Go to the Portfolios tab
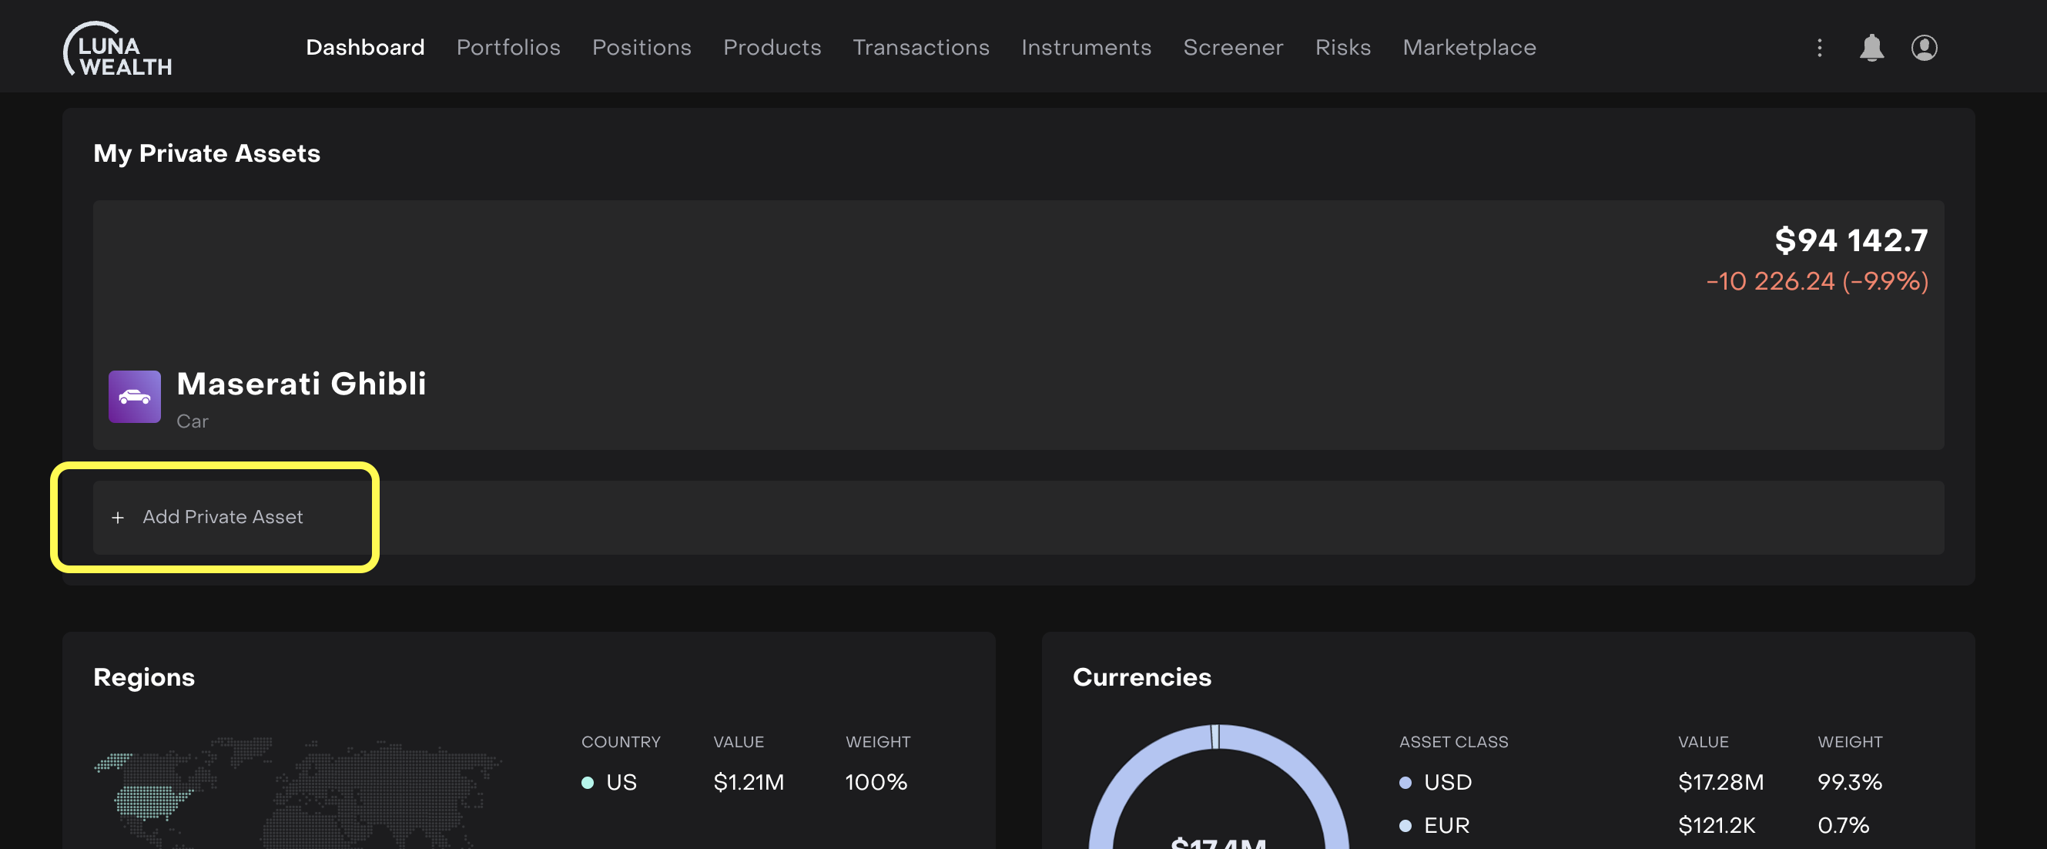 coord(508,48)
